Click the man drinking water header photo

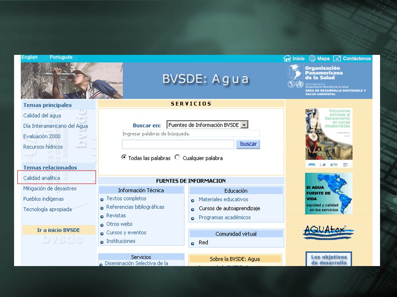[72, 80]
